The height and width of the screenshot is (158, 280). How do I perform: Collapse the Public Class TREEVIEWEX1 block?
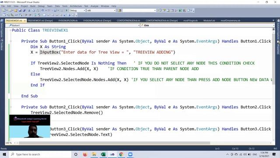(10, 30)
